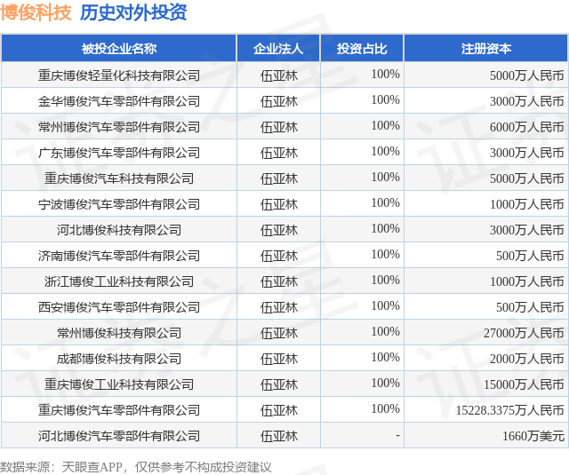Click the 被投企业名称 column header
569x475 pixels.
tap(119, 49)
